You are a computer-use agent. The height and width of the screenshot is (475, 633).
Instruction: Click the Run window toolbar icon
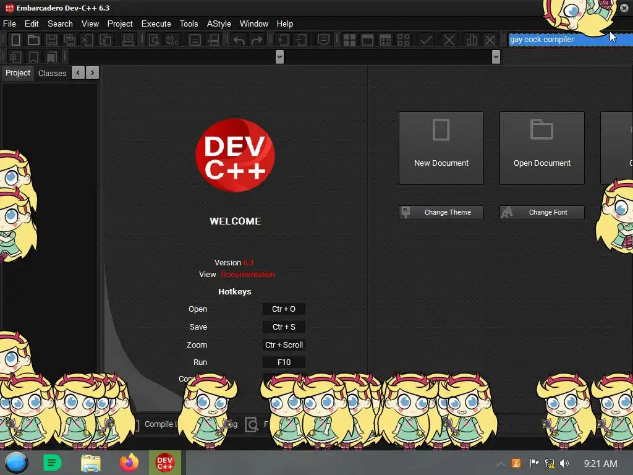coord(367,40)
